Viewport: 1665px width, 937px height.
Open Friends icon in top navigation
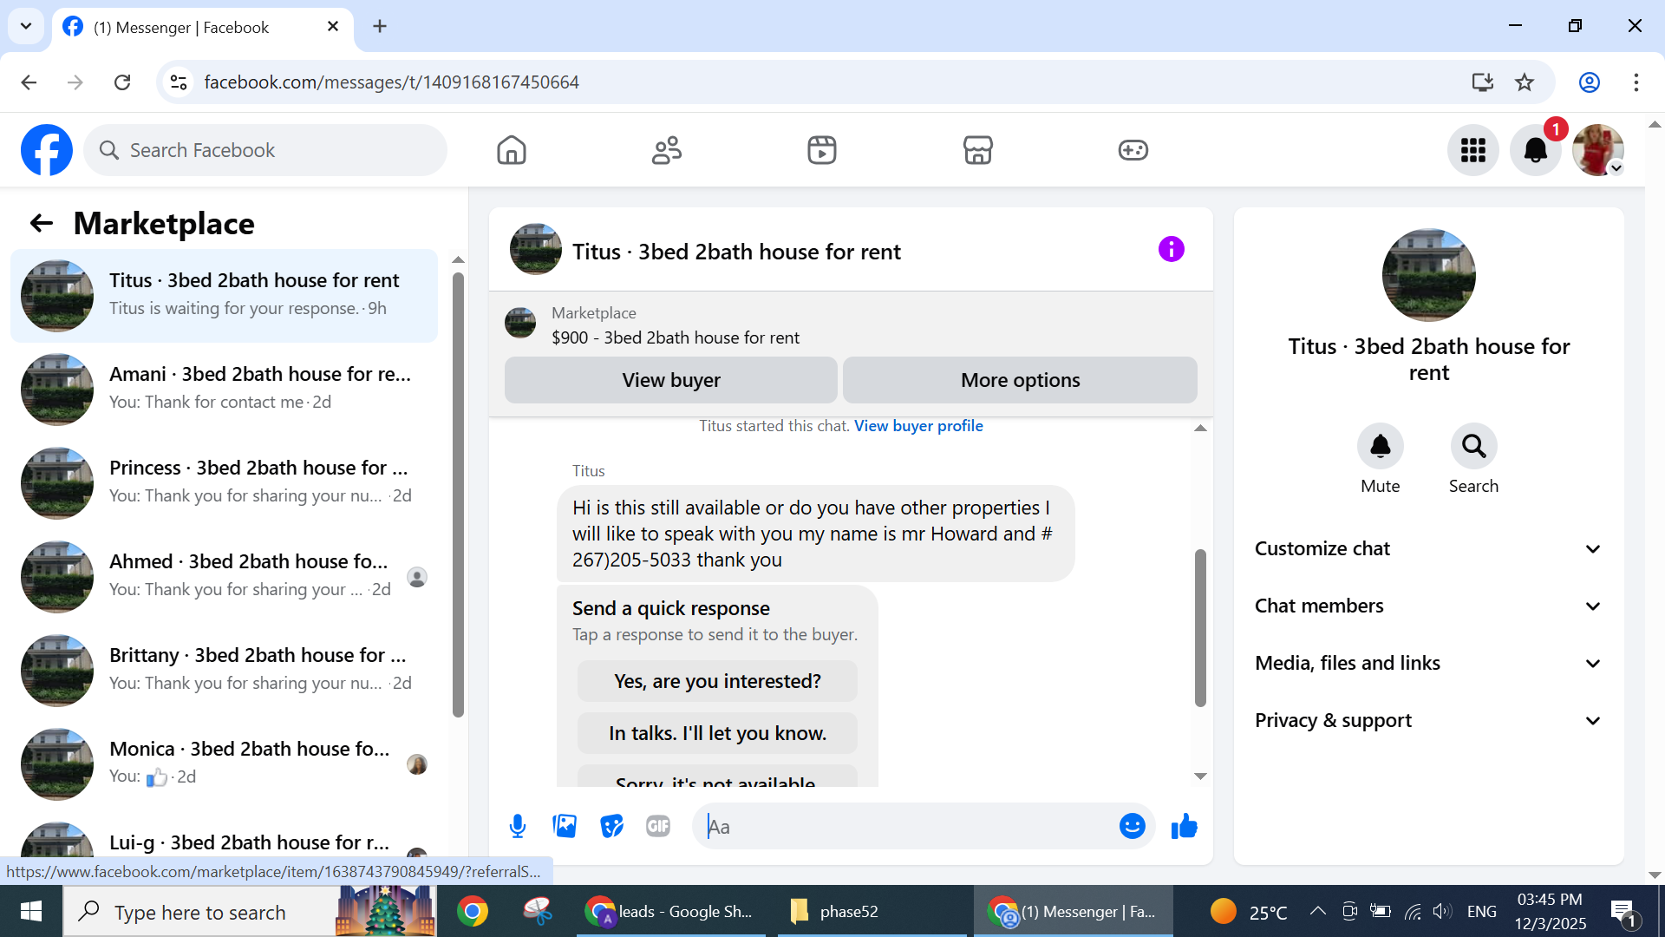(x=667, y=150)
